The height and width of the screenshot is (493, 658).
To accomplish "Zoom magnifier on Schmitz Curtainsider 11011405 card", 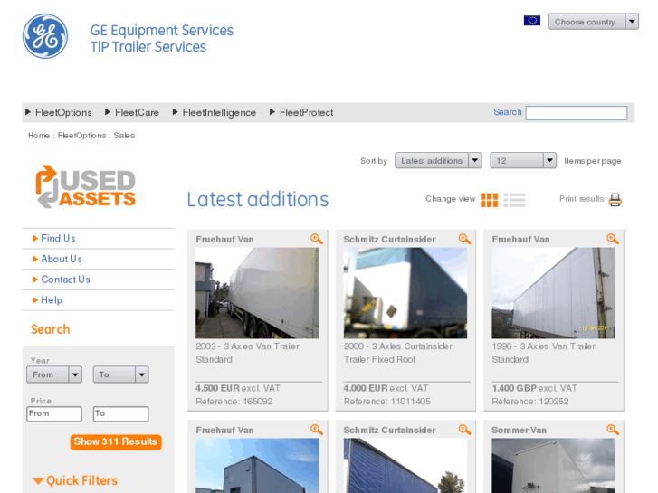I will (464, 239).
